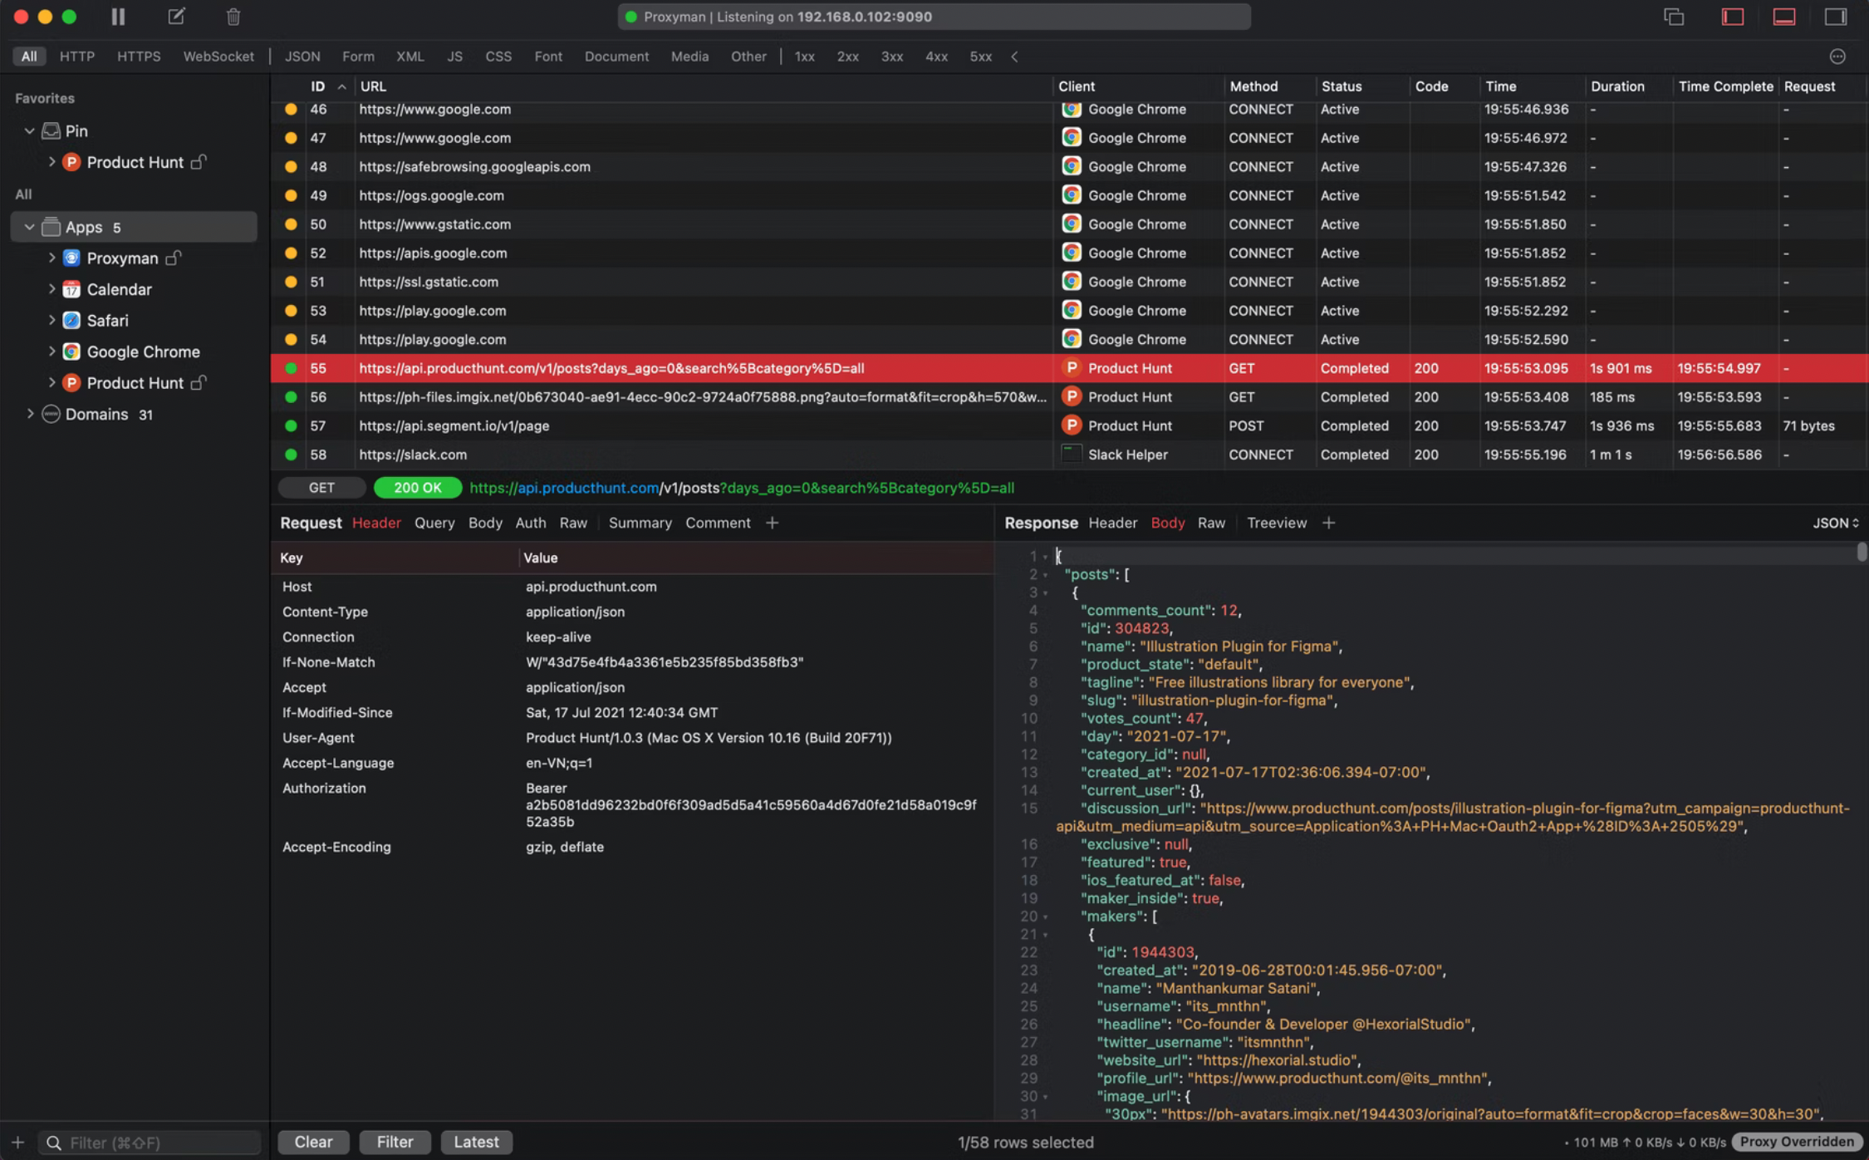Open the duplicate window icon in title bar
1869x1160 pixels.
click(x=1674, y=17)
